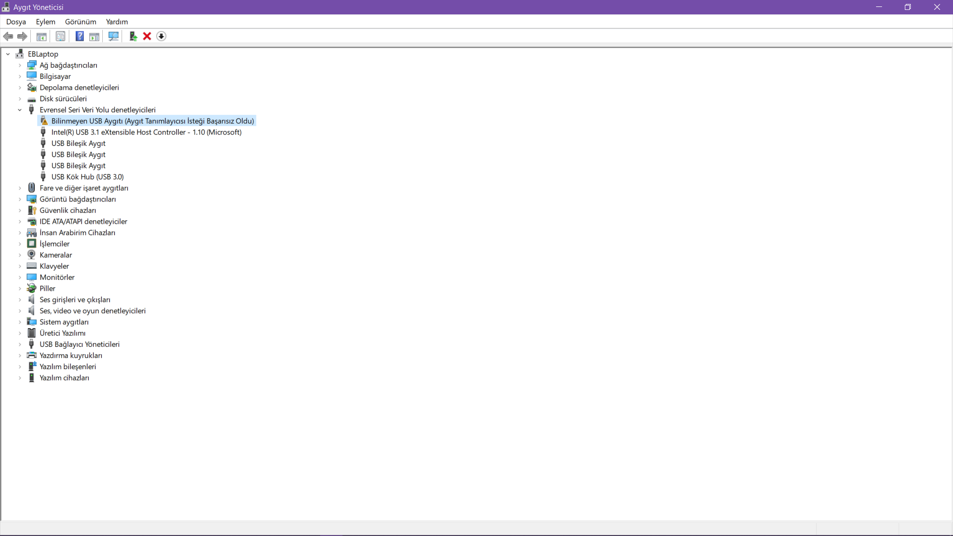The image size is (953, 536).
Task: Open the Görünüm menu
Action: 80,22
